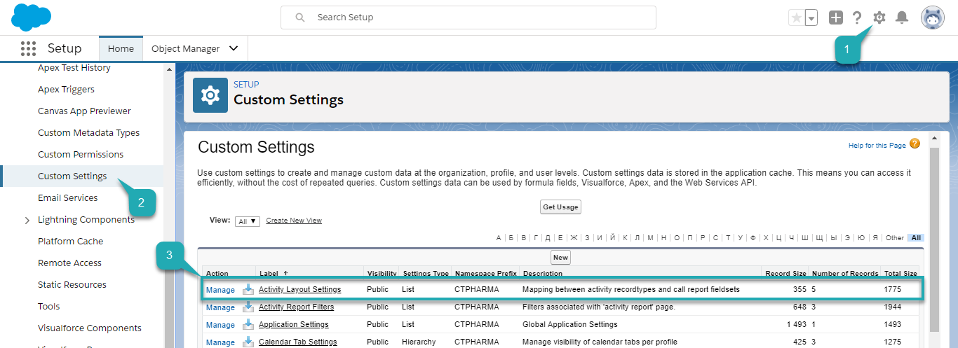Open the Create New View link
The height and width of the screenshot is (348, 958).
tap(294, 221)
